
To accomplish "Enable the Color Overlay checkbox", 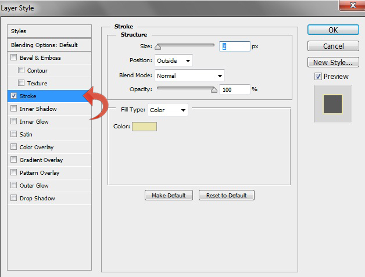I will (13, 148).
